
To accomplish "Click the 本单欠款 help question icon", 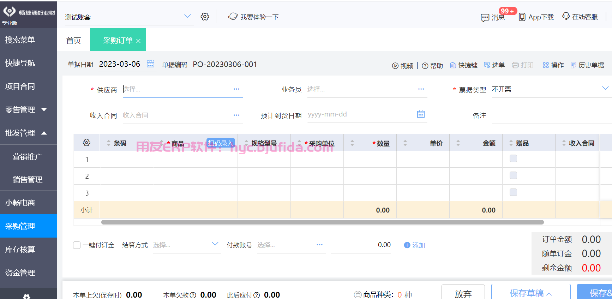I will point(193,295).
